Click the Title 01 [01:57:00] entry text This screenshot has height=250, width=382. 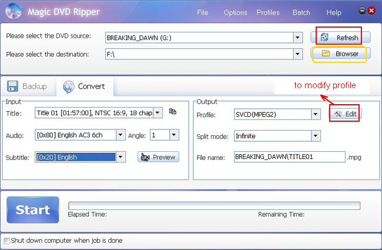tap(94, 113)
